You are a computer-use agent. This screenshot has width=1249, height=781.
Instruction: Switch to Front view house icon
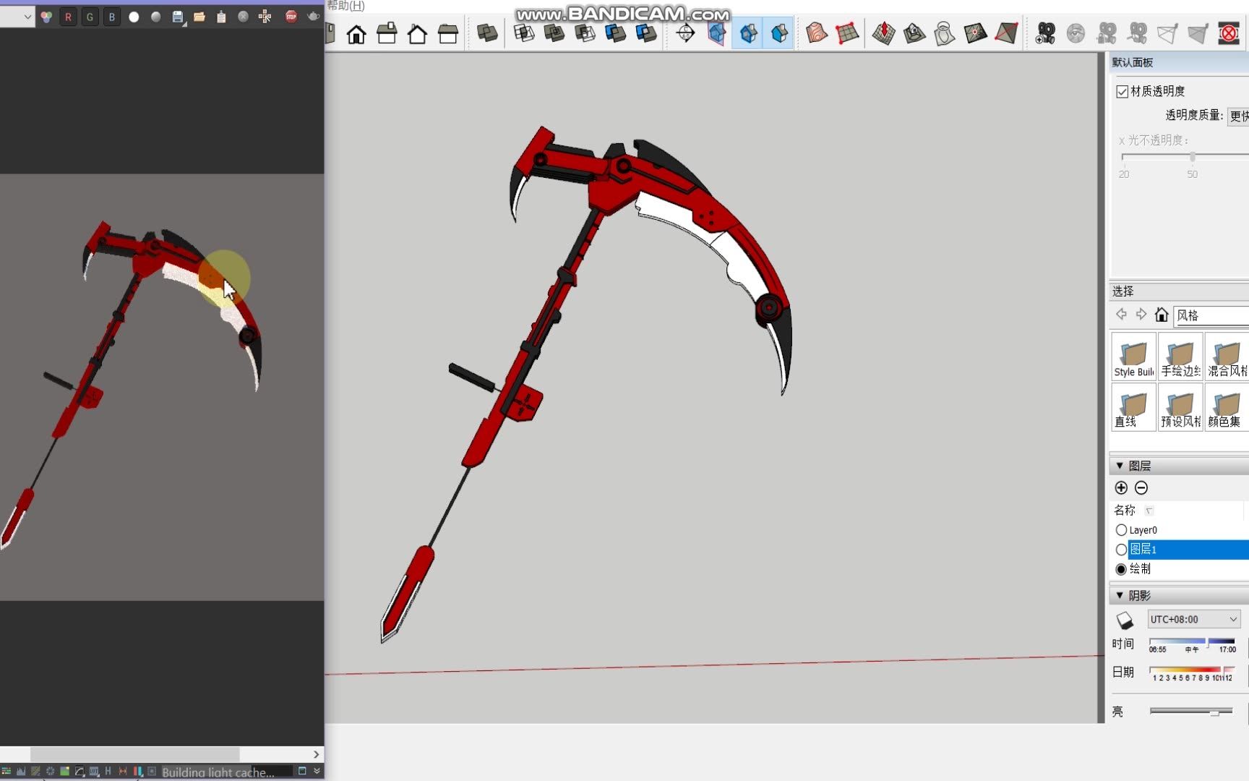pos(356,34)
